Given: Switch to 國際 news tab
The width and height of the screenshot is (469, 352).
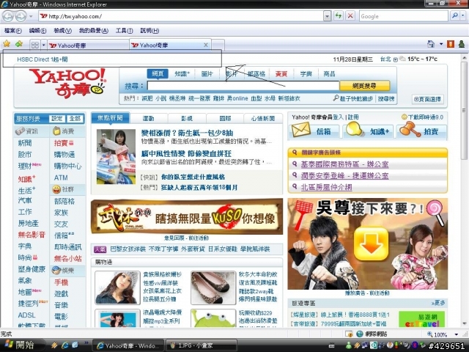Looking at the screenshot, I should 225,118.
